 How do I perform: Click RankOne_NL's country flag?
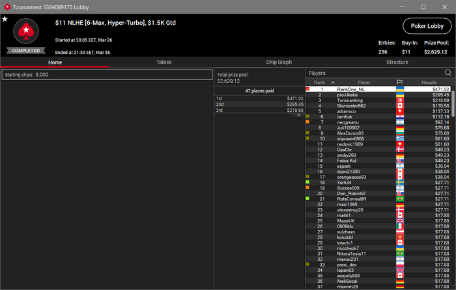pyautogui.click(x=400, y=89)
